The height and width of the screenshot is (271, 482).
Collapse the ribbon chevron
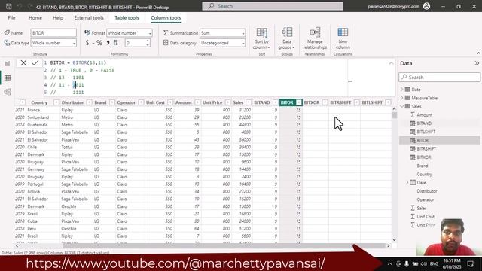click(x=478, y=53)
